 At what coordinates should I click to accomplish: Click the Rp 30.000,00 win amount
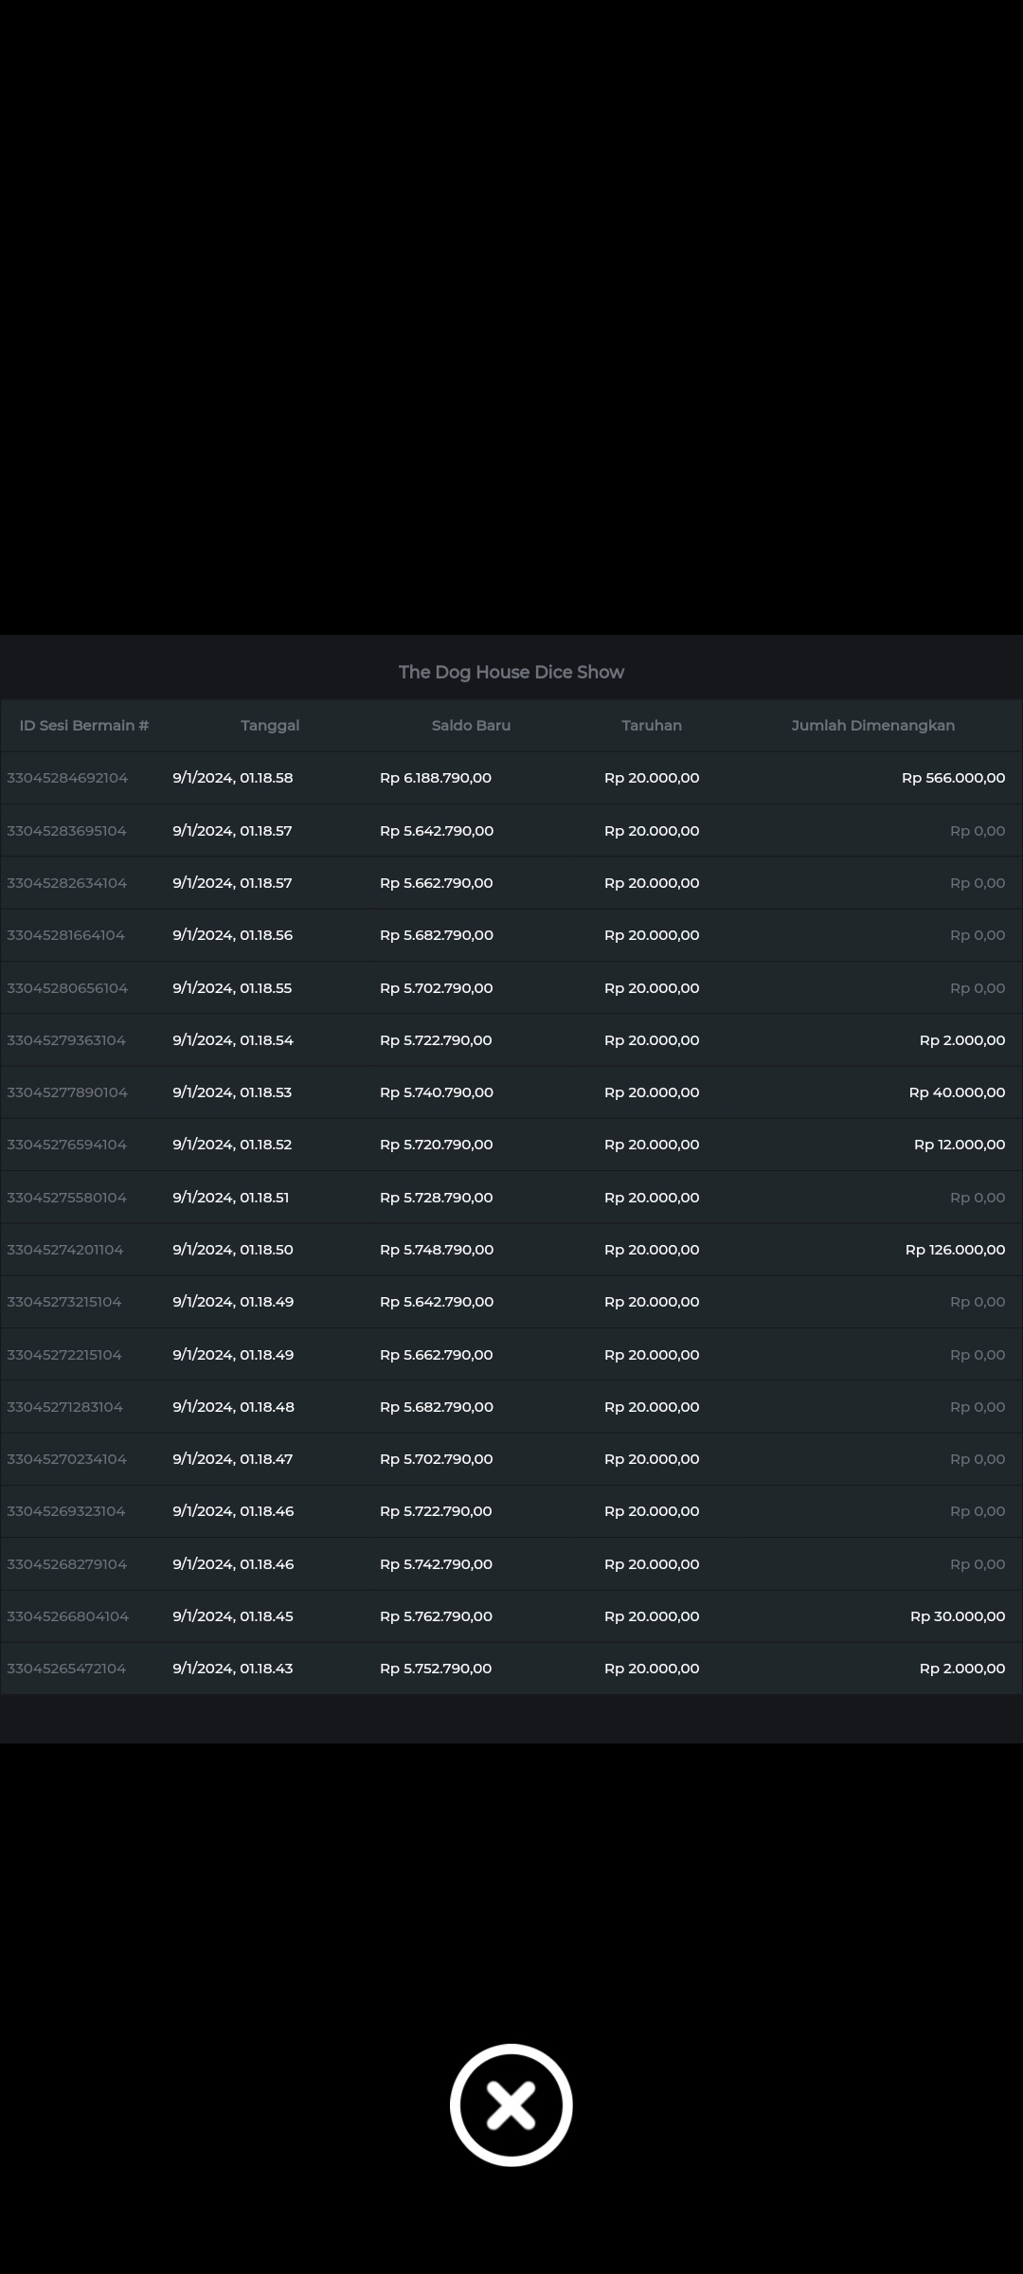pos(957,1616)
